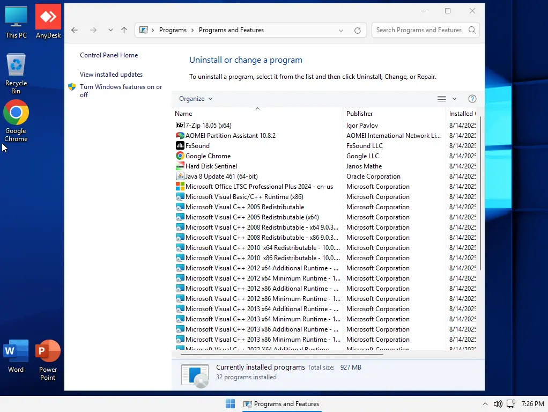Click the taskbar clock 7:26 PM
Screen dimensions: 548x412
pyautogui.click(x=532, y=404)
